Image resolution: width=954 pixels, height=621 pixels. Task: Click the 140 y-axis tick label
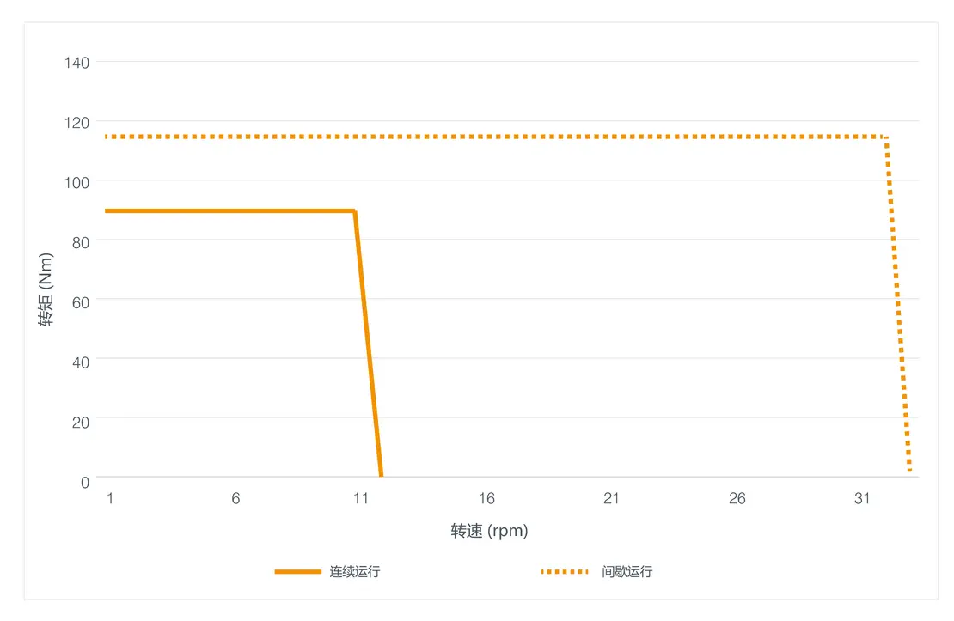point(76,63)
